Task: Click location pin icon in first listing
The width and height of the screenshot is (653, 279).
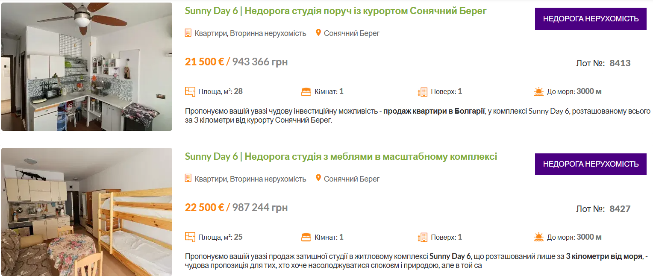Action: [x=318, y=32]
